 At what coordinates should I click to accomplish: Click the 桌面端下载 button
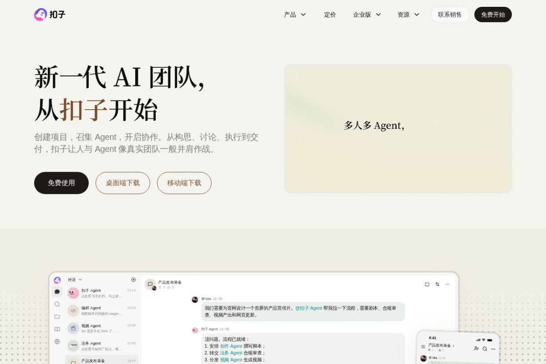[123, 183]
